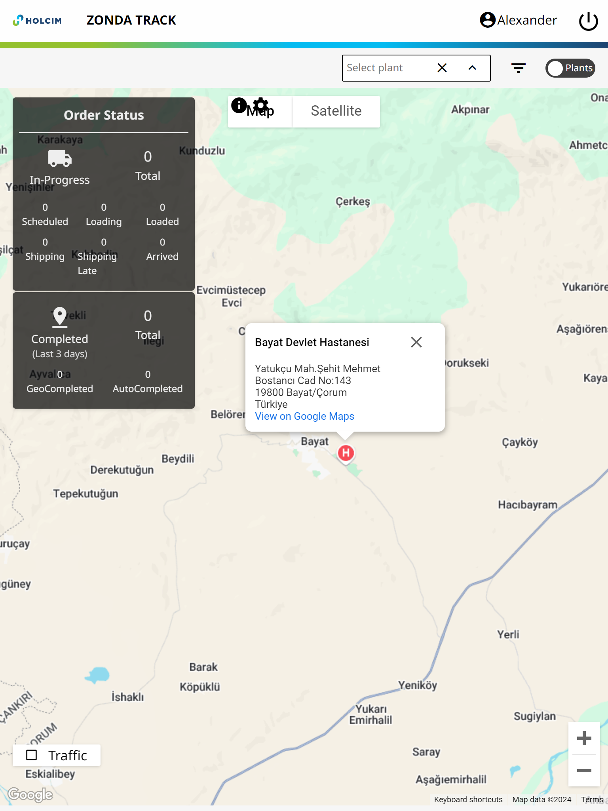Switch to Satellite map view

pos(336,111)
